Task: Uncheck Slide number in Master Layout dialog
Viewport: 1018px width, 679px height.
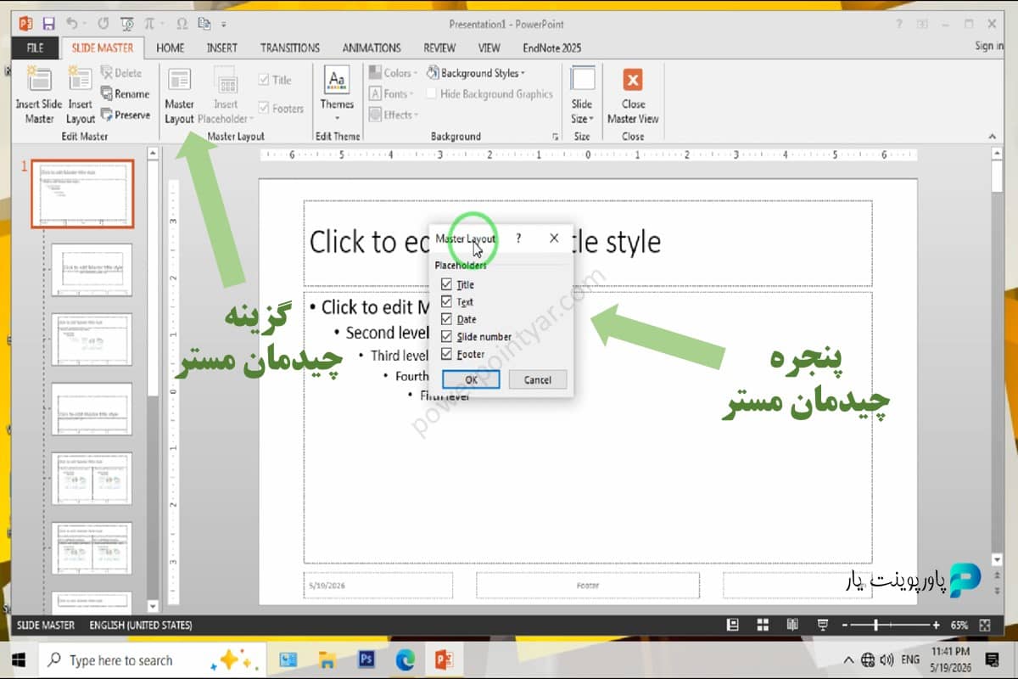Action: 446,336
